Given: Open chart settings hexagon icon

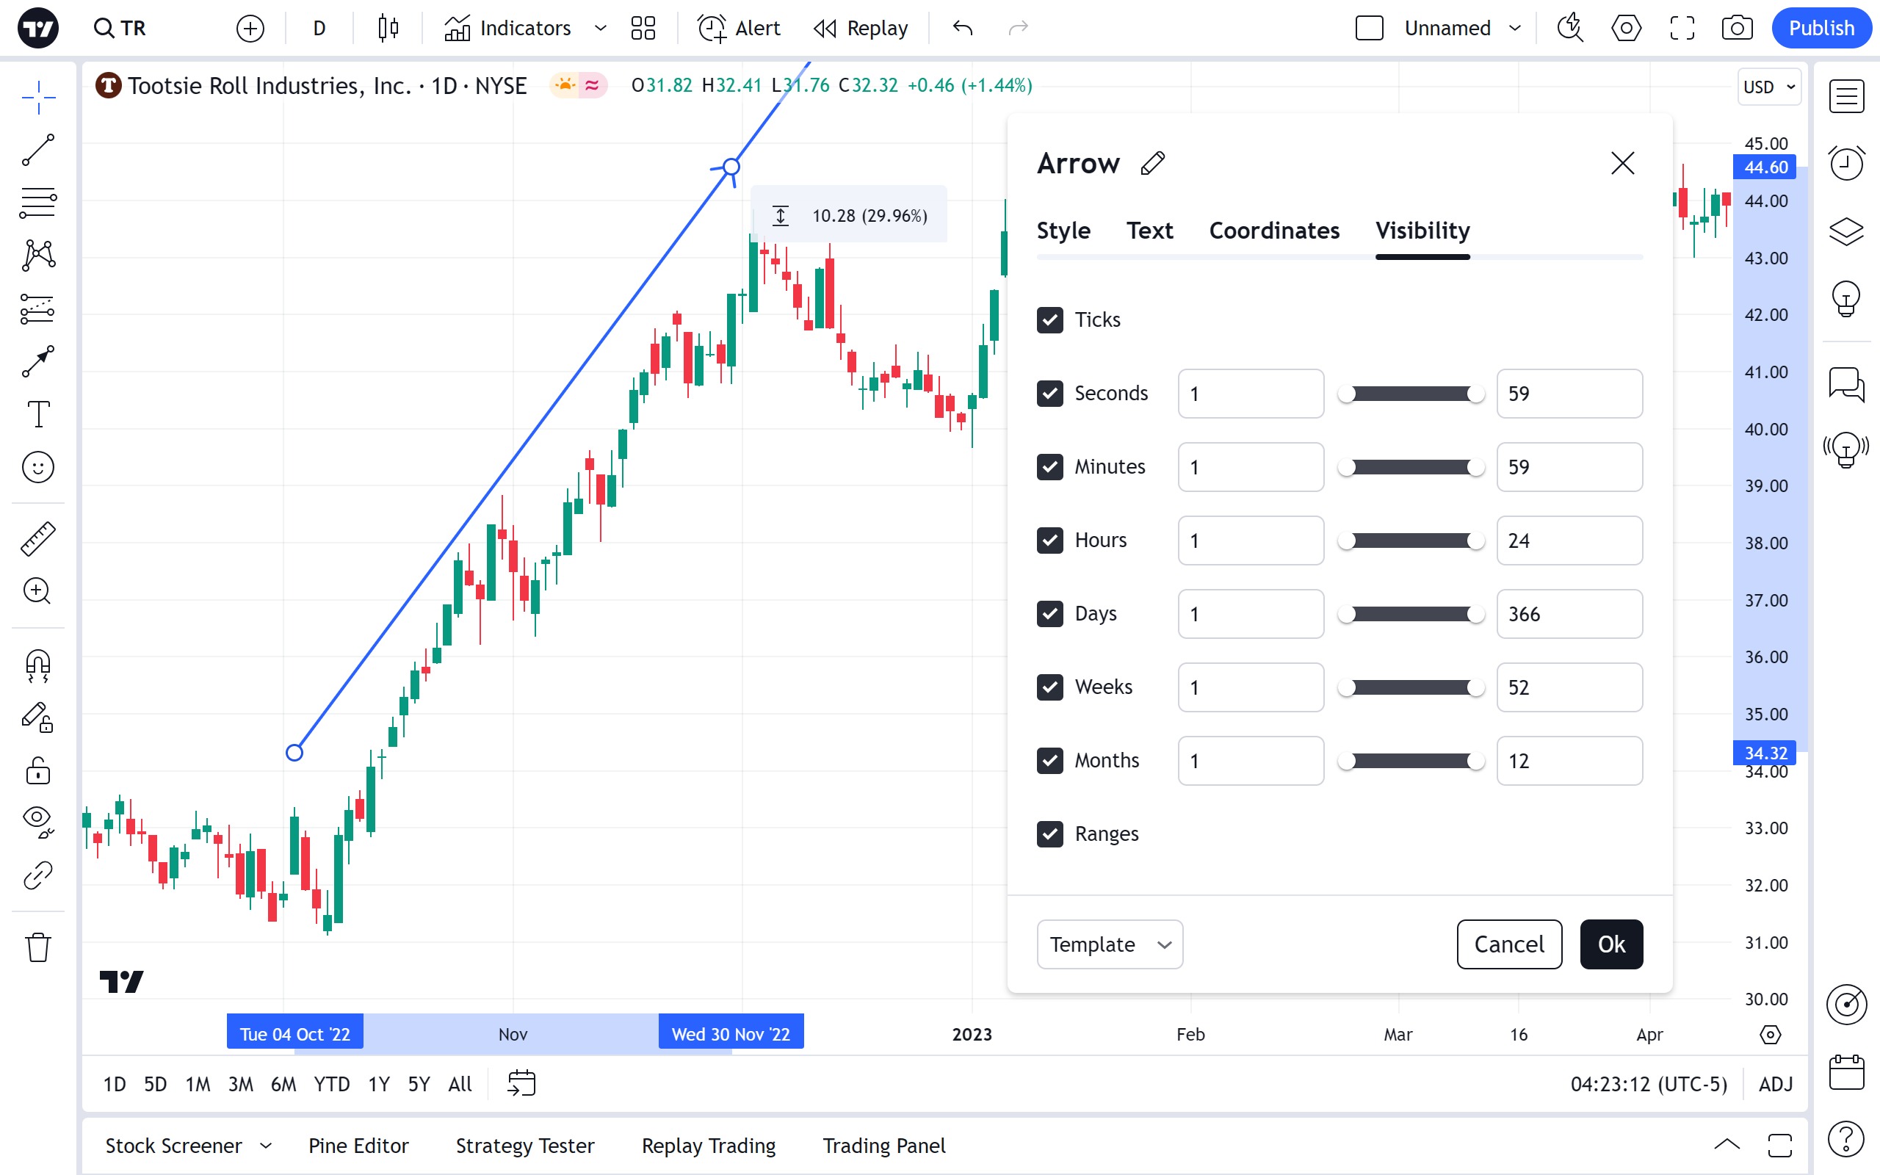Looking at the screenshot, I should pyautogui.click(x=1626, y=29).
